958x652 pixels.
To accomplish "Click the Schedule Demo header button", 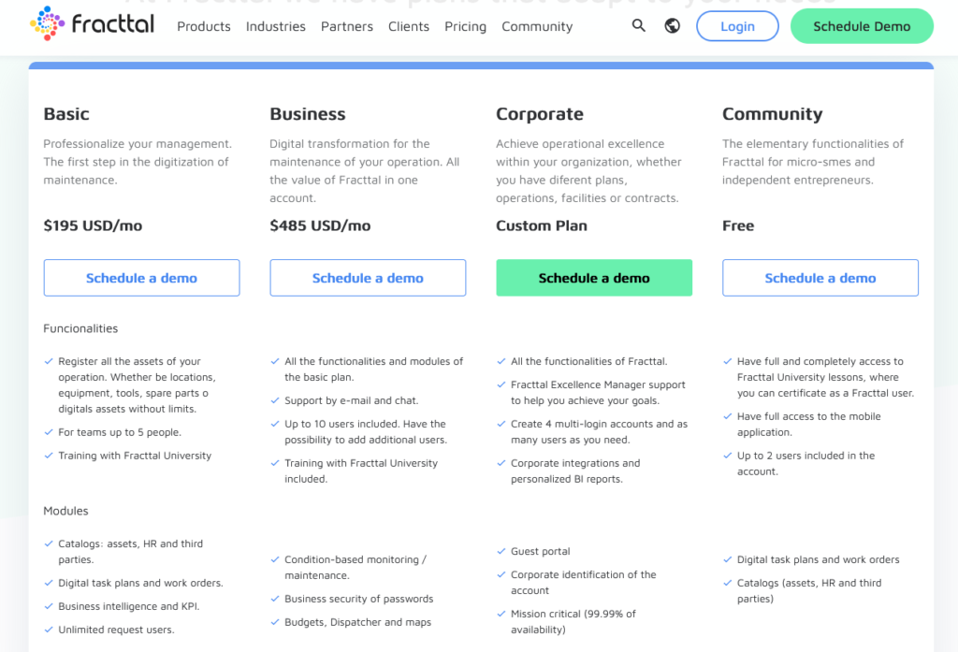I will pos(862,26).
